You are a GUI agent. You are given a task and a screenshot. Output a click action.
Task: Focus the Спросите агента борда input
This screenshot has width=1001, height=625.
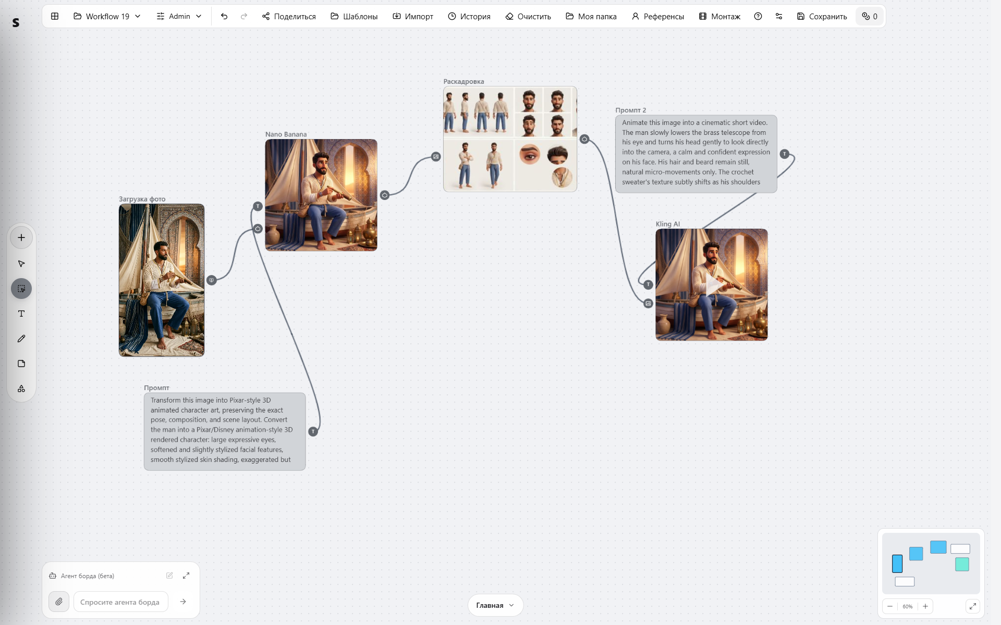(x=121, y=602)
